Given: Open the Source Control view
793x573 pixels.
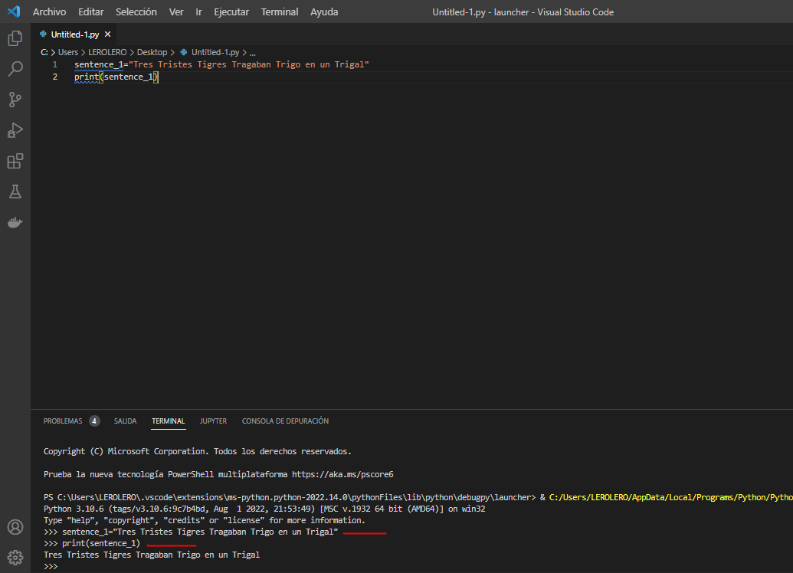Looking at the screenshot, I should (x=15, y=100).
